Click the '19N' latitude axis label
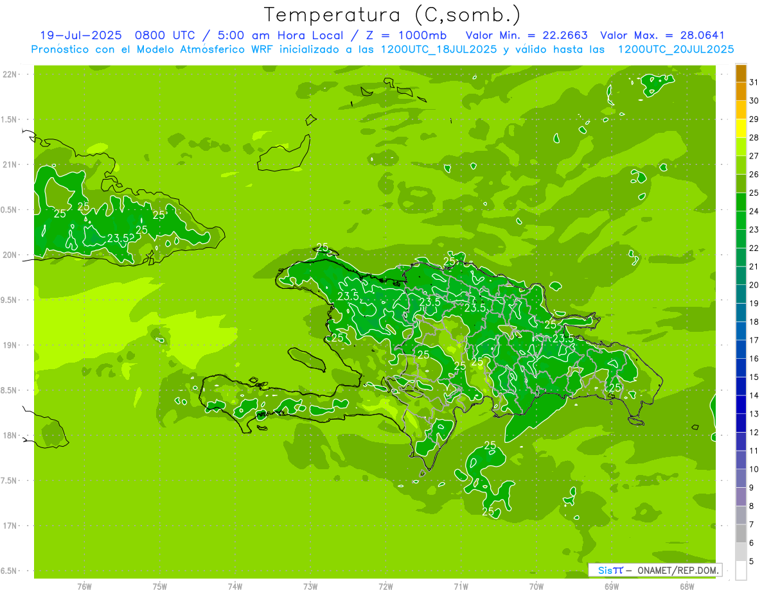 pos(11,345)
